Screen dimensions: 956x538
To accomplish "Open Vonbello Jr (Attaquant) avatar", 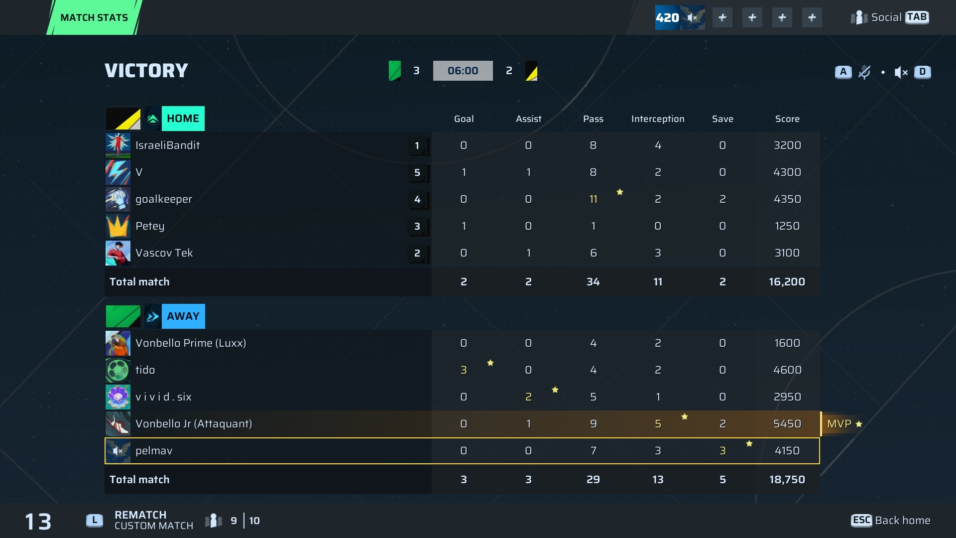I will [x=118, y=424].
